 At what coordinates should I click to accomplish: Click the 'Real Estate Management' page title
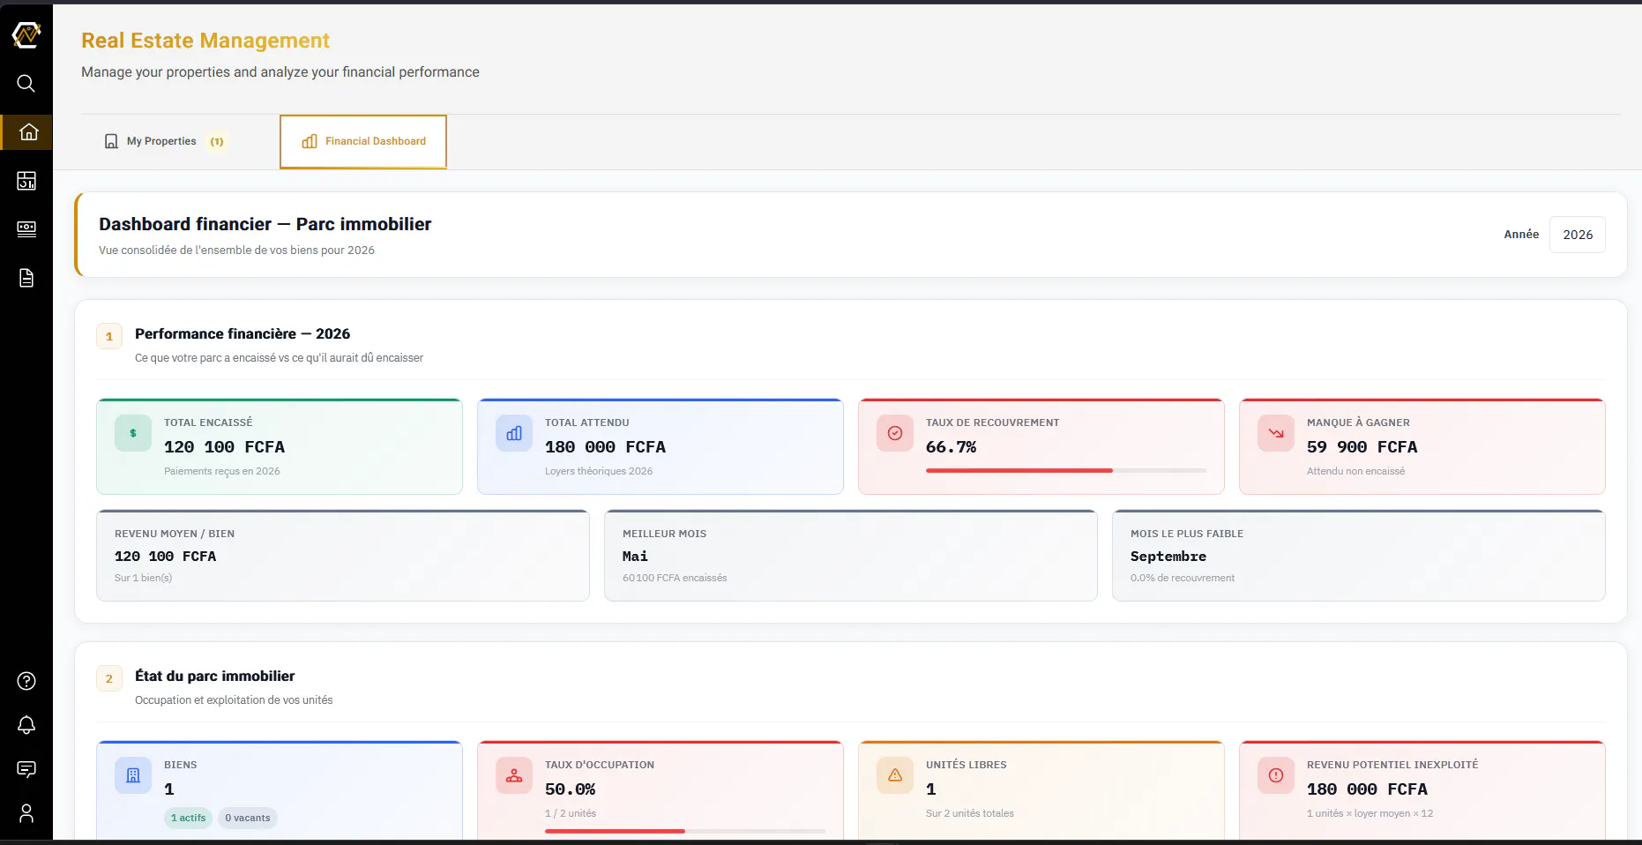[205, 41]
